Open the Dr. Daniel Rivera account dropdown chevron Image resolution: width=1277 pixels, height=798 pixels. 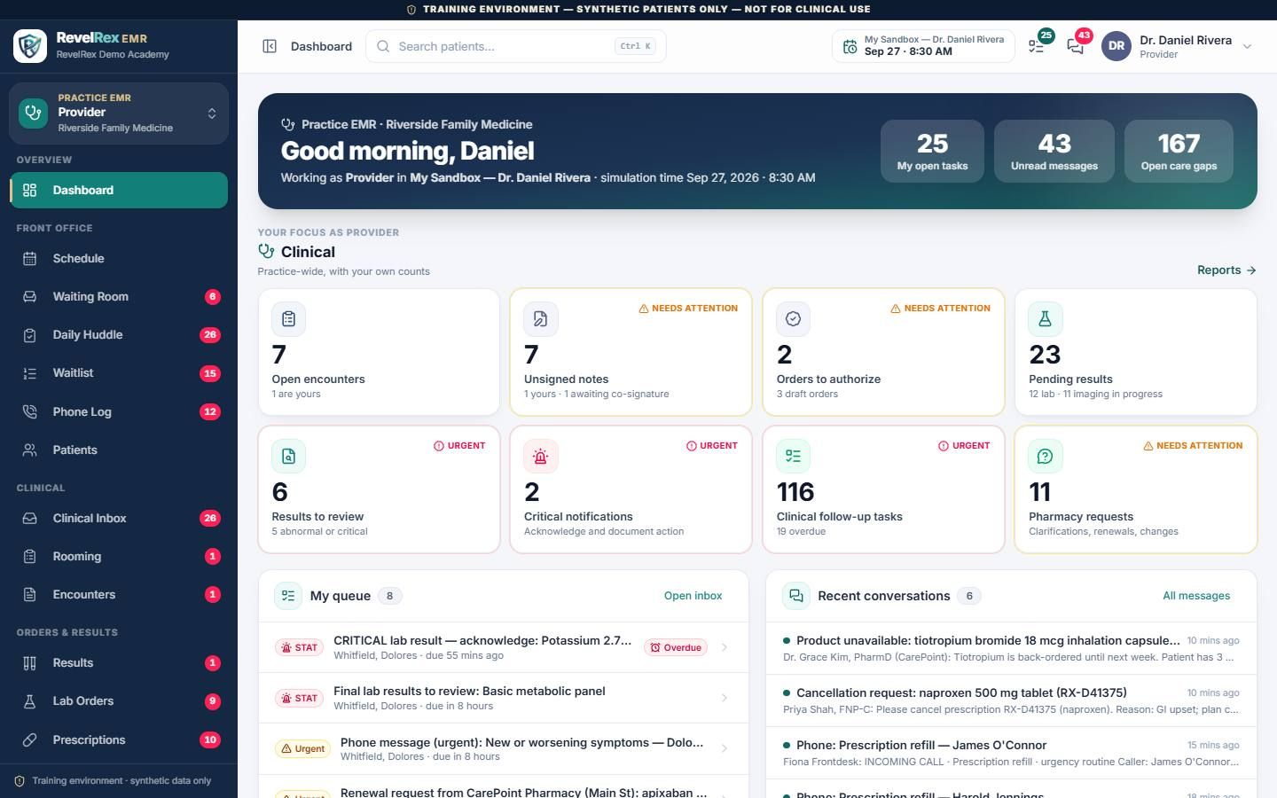(1247, 46)
